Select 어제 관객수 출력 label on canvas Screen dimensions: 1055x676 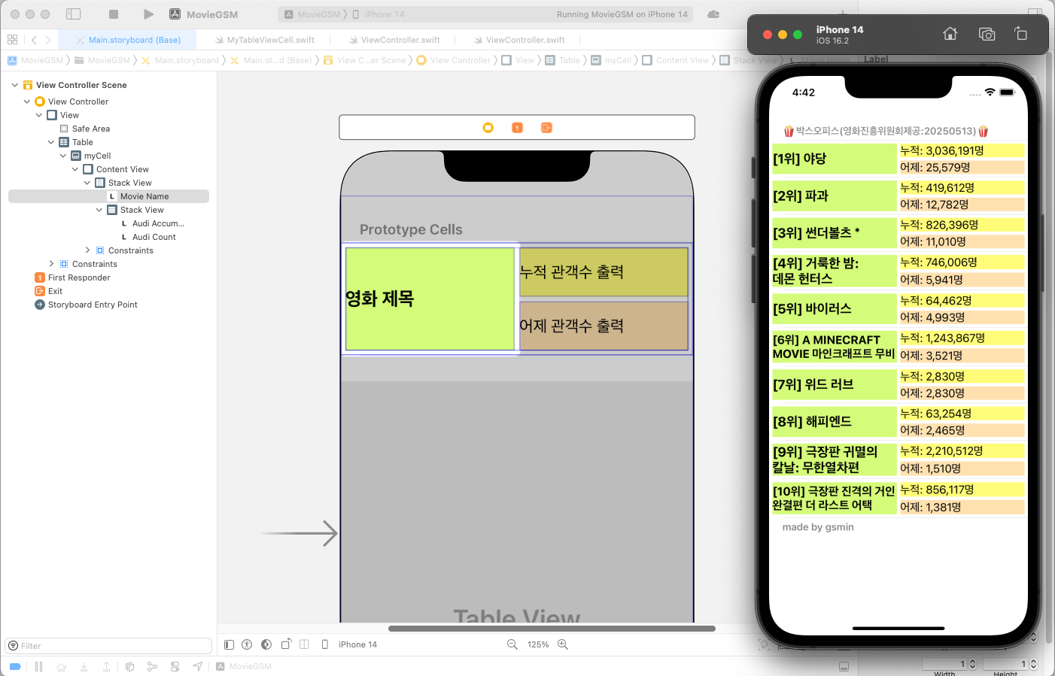point(604,326)
